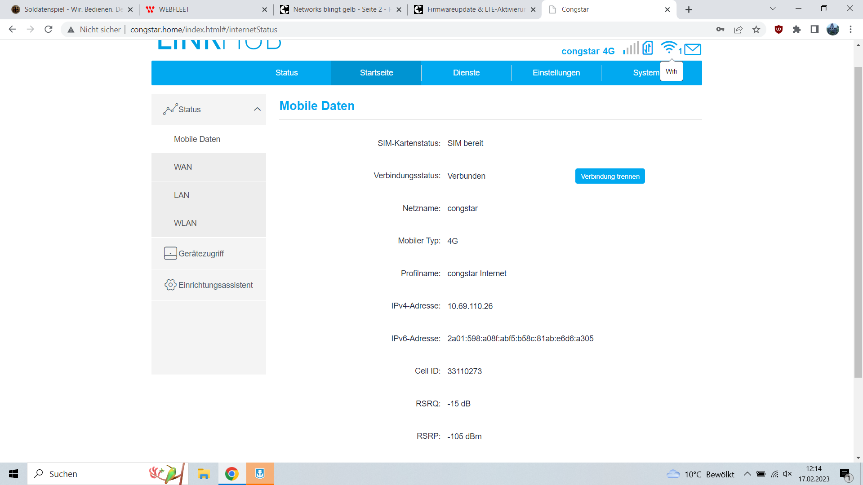This screenshot has height=485, width=863.
Task: Click the signal strength bars icon
Action: (x=631, y=48)
